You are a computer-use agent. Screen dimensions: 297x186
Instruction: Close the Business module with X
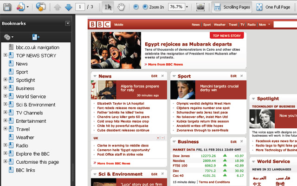point(241,141)
